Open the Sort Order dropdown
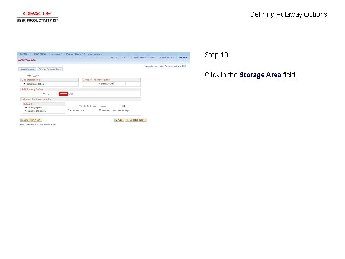 click(x=107, y=106)
